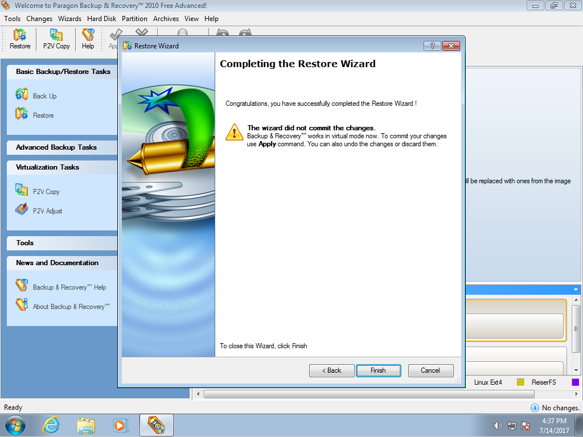Expand the Advanced Backup Tasks section
Image resolution: width=583 pixels, height=437 pixels.
point(56,147)
